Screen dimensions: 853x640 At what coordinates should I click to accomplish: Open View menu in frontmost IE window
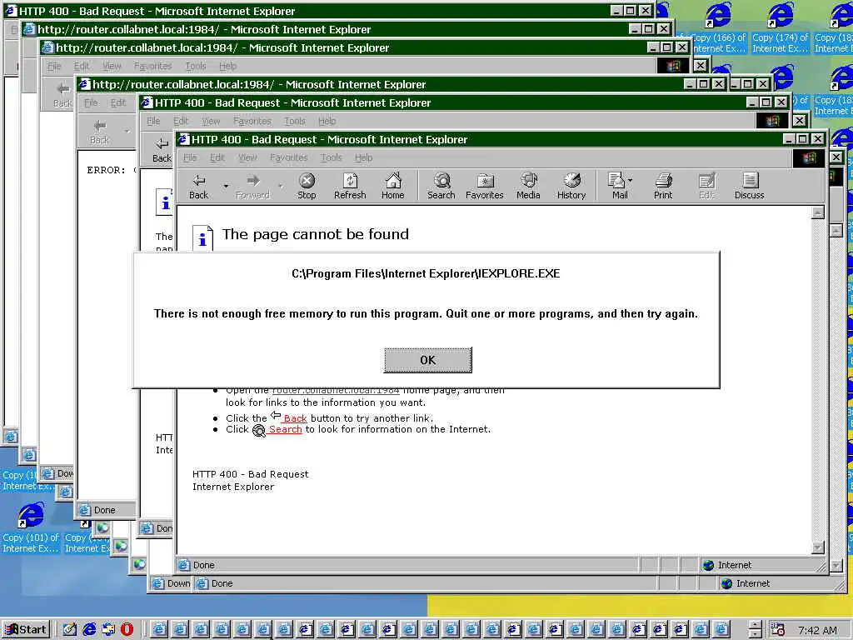click(247, 157)
